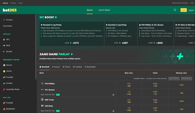Click the Log In link
This screenshot has height=113, width=195.
coord(191,10)
